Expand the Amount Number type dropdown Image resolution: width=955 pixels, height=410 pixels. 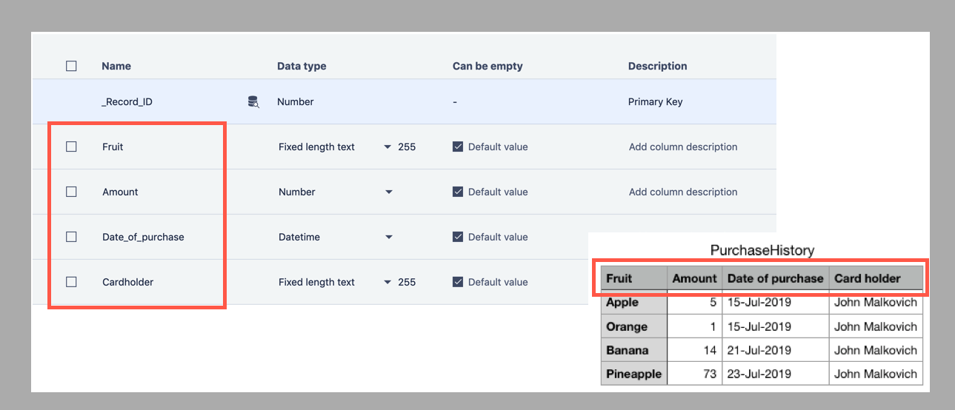(x=388, y=192)
